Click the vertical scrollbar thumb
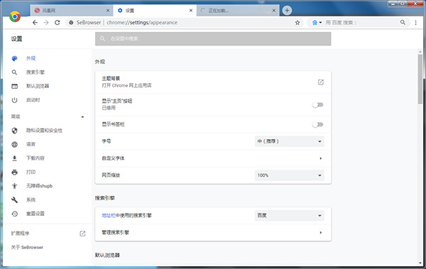This screenshot has width=426, height=269. 420,79
